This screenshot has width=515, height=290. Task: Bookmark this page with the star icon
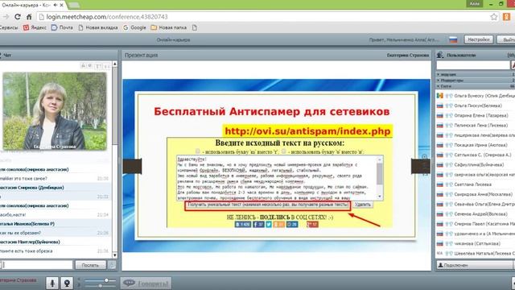coord(493,17)
